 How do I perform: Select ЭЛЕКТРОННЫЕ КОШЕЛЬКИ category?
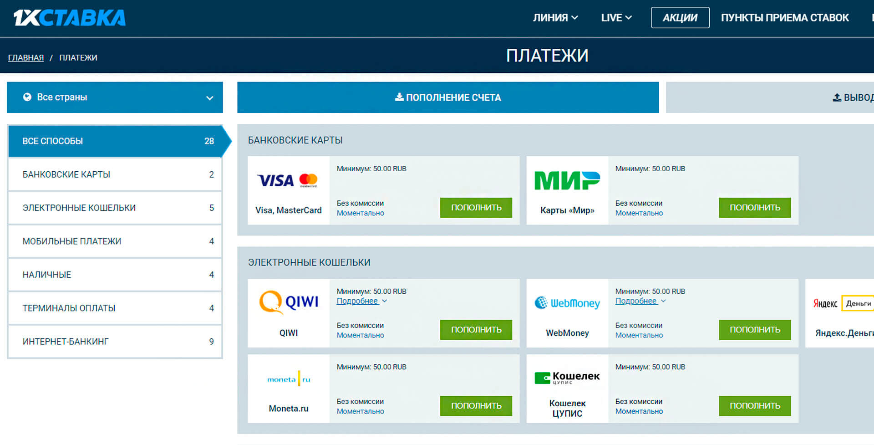pos(115,208)
